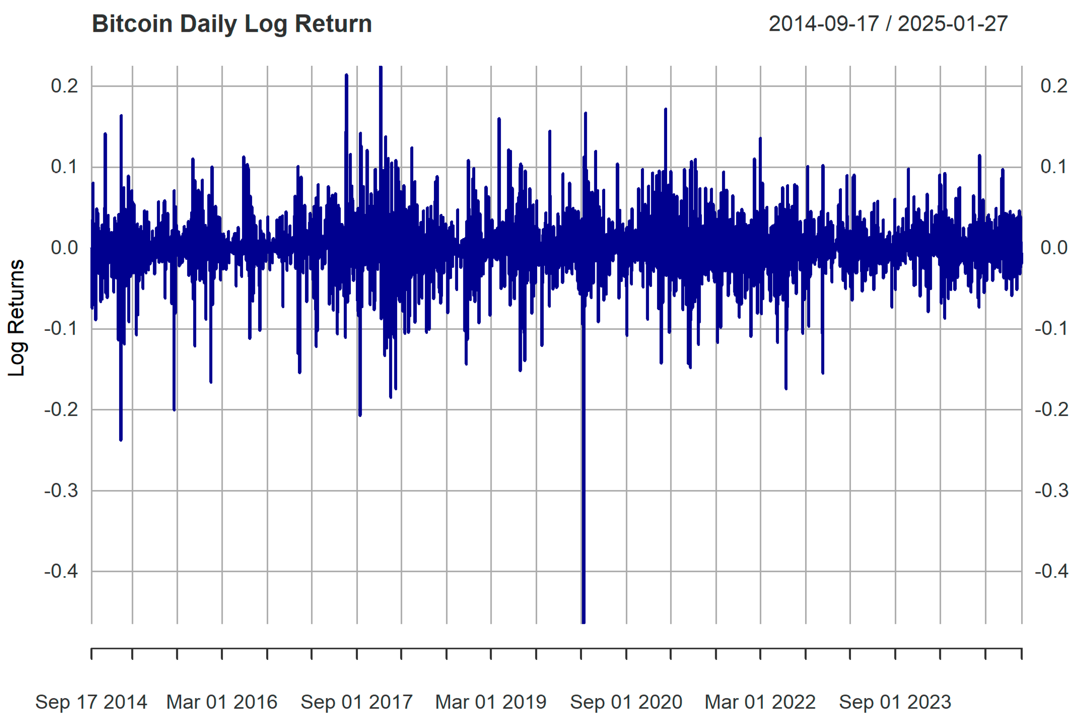Screen dimensions: 1080x724
Task: Select the Sep 01 2020 x-axis label
Action: [626, 702]
